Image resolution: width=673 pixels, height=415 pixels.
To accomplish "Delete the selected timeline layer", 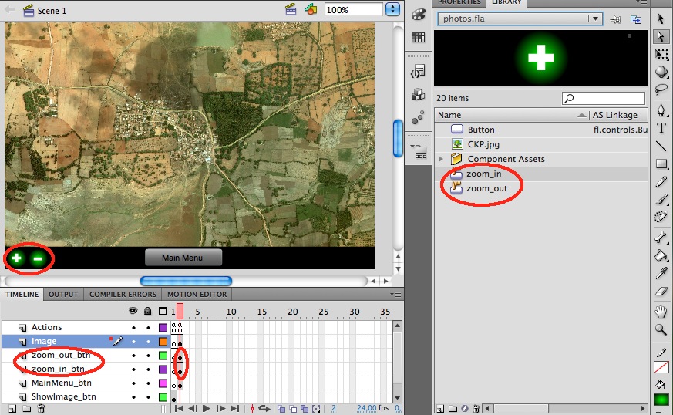I will pyautogui.click(x=41, y=409).
